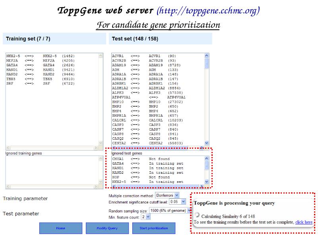The width and height of the screenshot is (318, 238).
Task: Click the 'Test set (148 / 158)' header
Action: pos(161,38)
